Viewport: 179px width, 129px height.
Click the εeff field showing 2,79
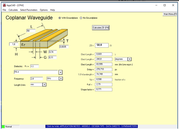pos(104,84)
